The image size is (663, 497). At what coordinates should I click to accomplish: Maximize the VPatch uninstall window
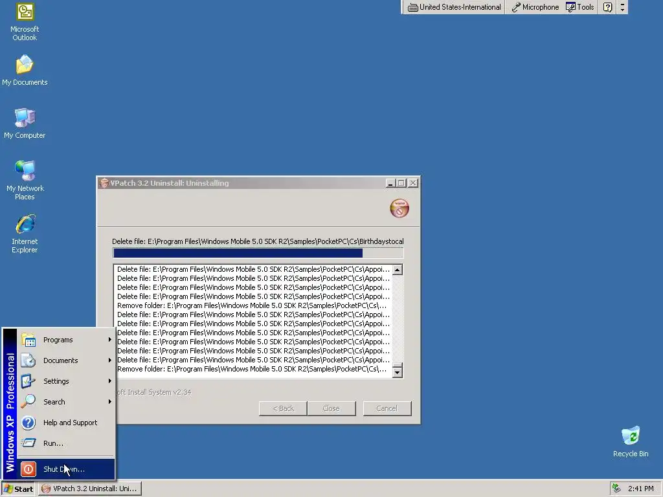click(x=401, y=183)
